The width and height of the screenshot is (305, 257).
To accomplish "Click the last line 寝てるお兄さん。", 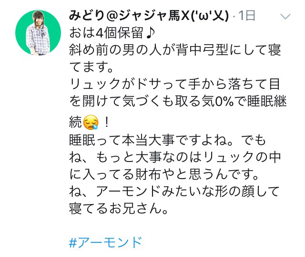I will (119, 209).
